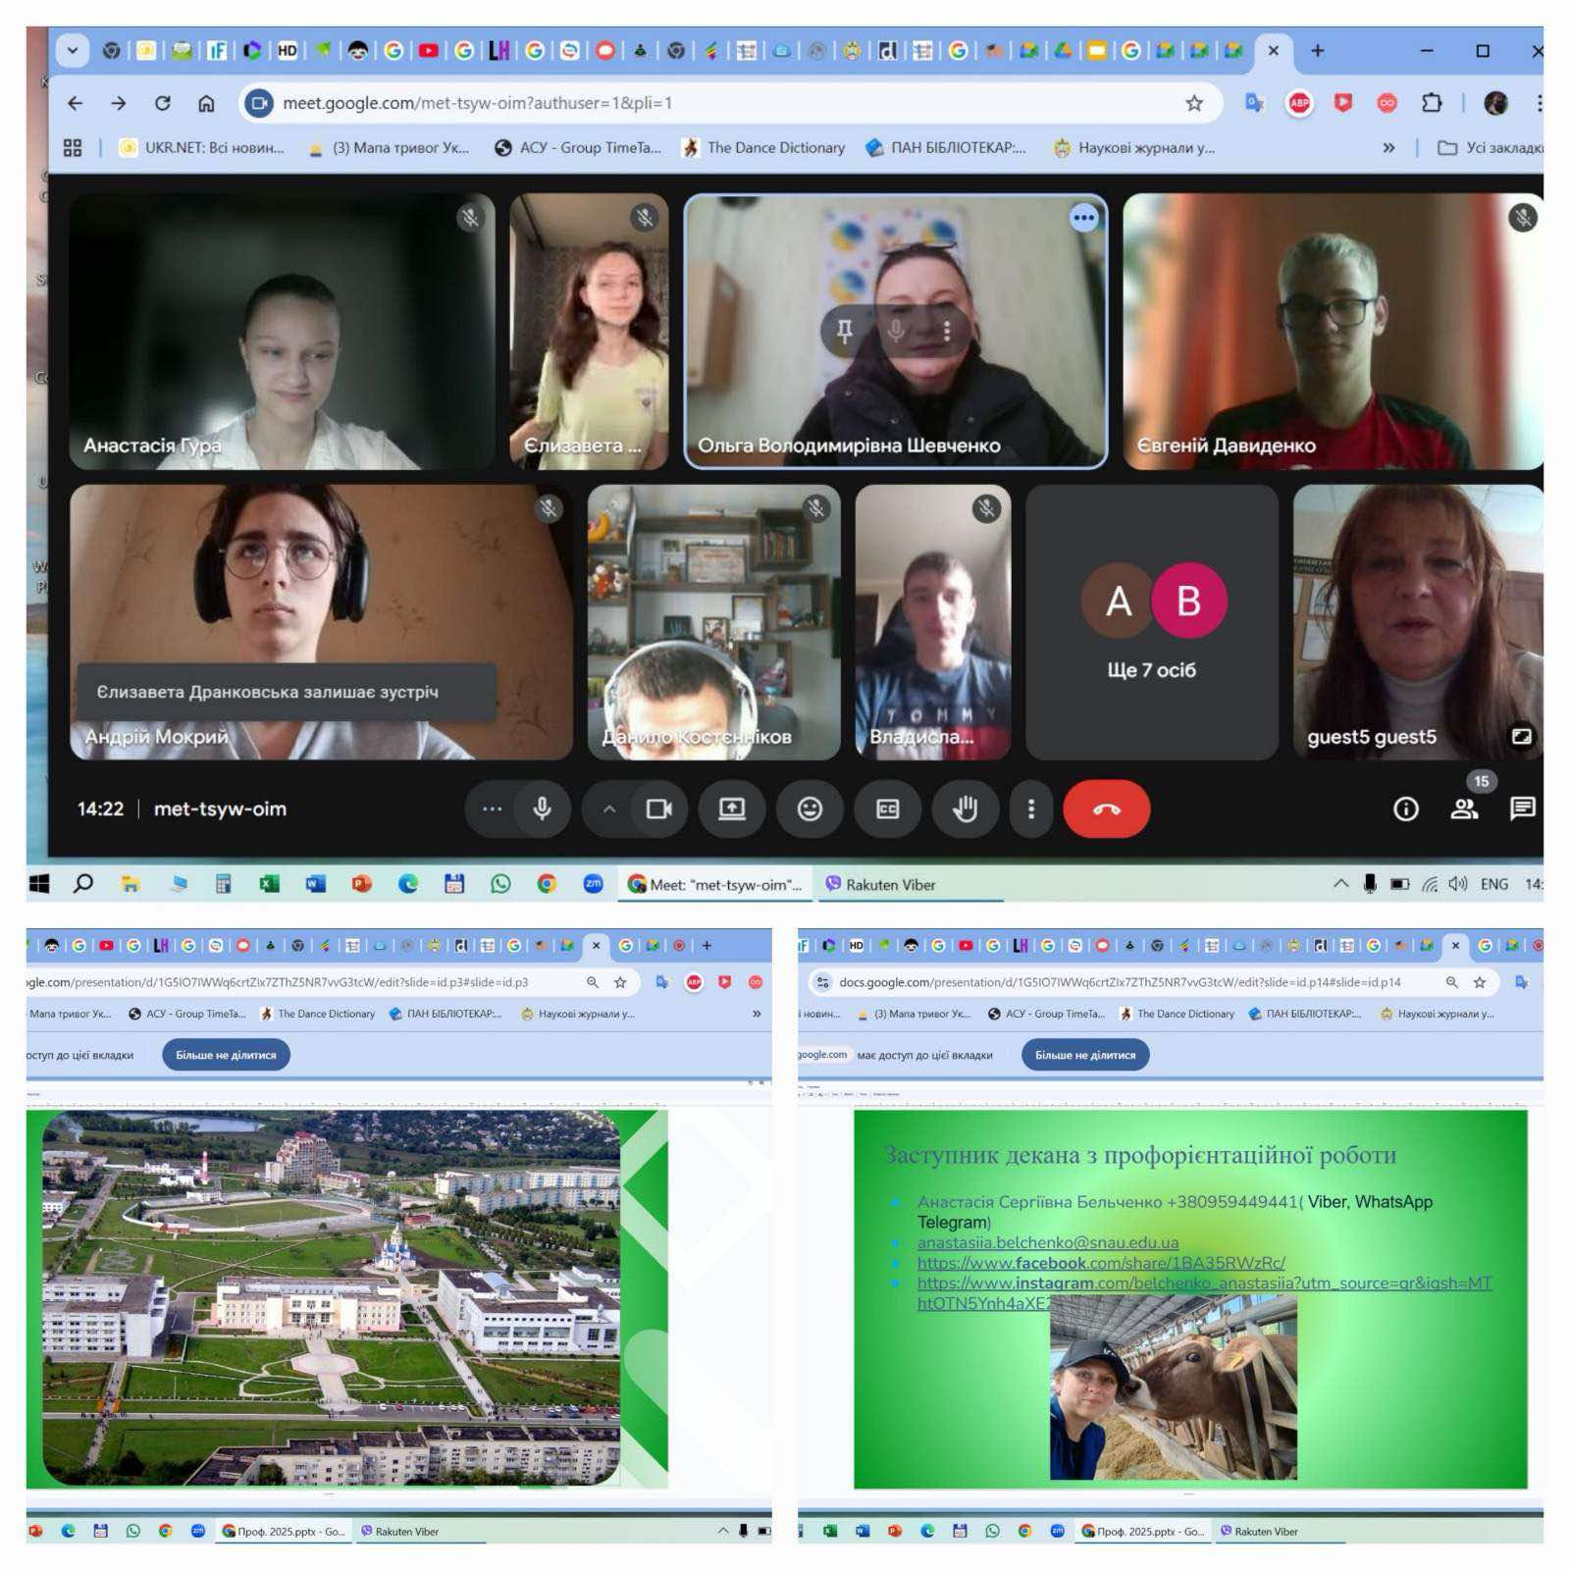This screenshot has height=1570, width=1570.
Task: Open the emoji reactions button
Action: click(x=810, y=809)
